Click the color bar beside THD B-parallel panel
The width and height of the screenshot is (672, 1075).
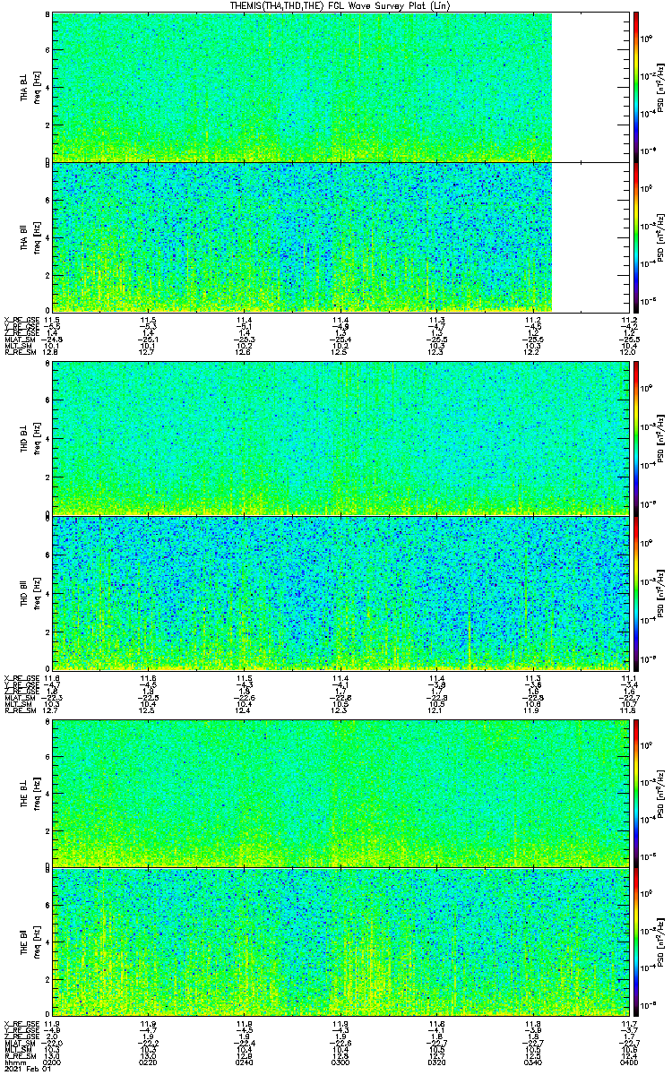tap(635, 592)
